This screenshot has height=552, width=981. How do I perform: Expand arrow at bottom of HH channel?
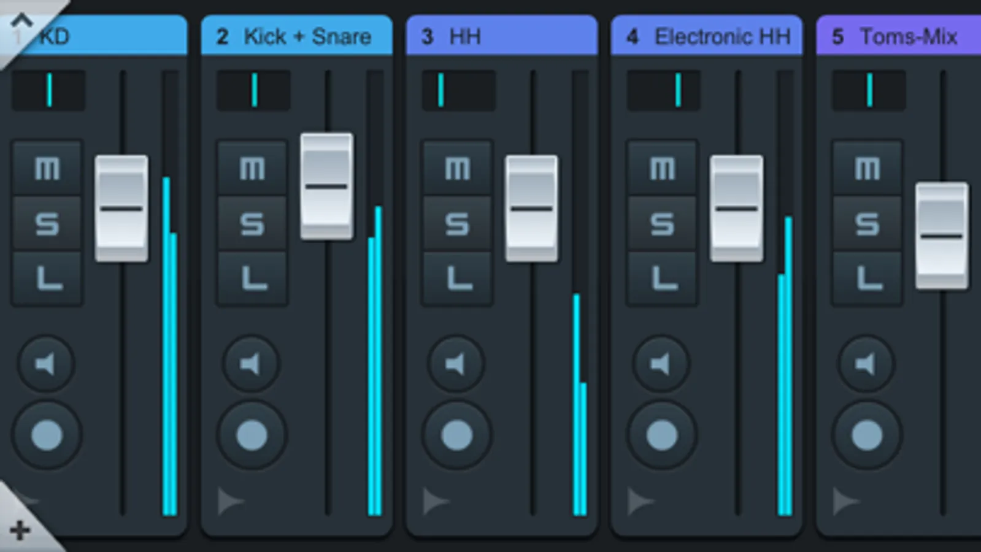tap(435, 501)
